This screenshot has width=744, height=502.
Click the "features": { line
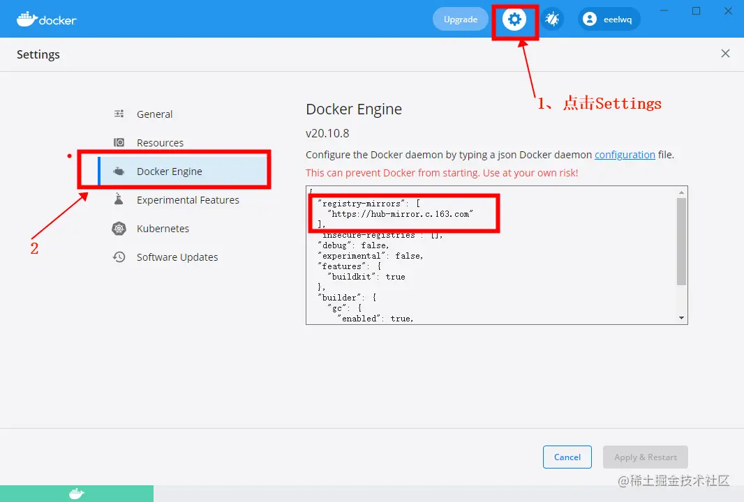349,266
